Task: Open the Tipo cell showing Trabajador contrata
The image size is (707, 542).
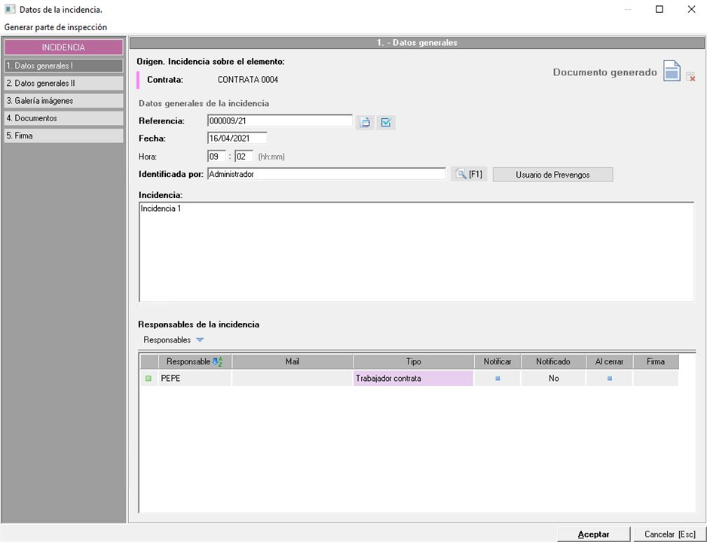Action: [x=413, y=379]
